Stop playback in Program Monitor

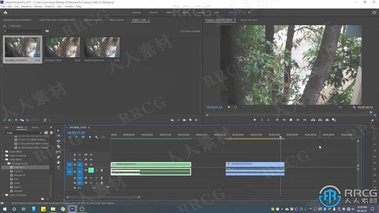(291, 120)
